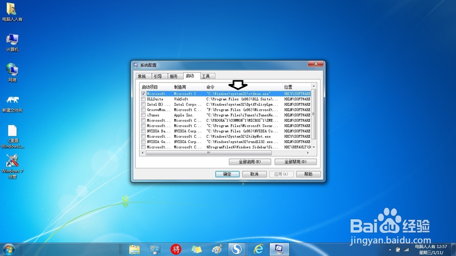Click the 系统配置 taskbar button
This screenshot has height=256, width=456.
click(279, 249)
